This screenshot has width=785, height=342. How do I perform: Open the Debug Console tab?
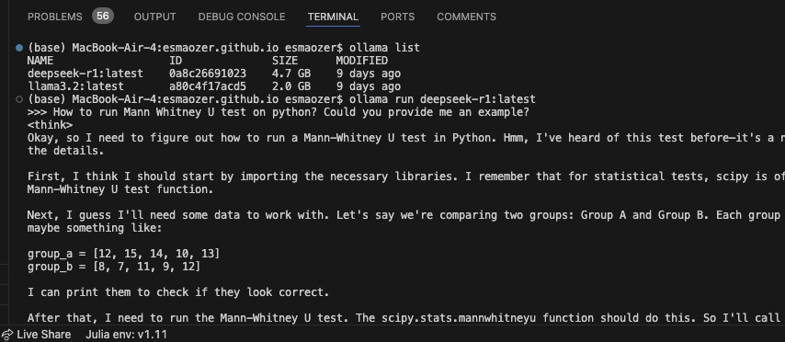point(242,17)
